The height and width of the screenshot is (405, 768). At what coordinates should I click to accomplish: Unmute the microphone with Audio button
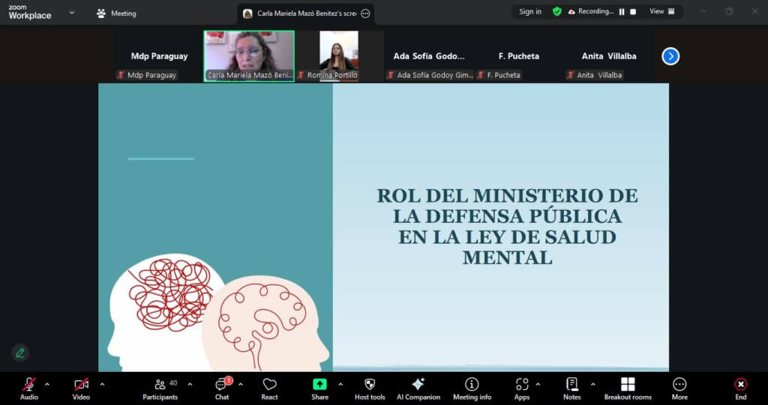click(x=29, y=388)
